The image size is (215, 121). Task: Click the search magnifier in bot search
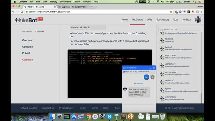(161, 30)
